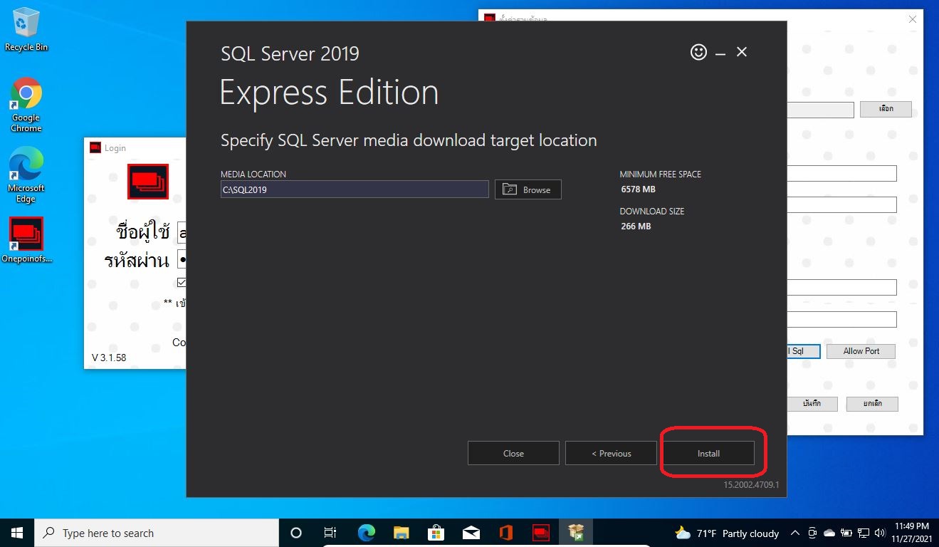The width and height of the screenshot is (939, 547).
Task: Click the Allow Port button
Action: (x=861, y=351)
